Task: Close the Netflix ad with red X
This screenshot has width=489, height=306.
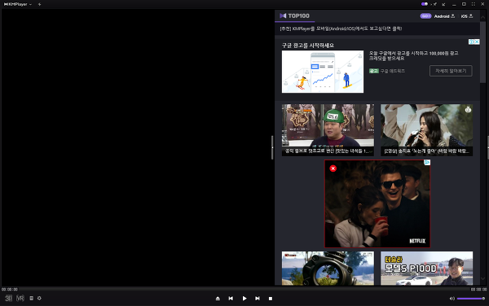Action: (333, 168)
